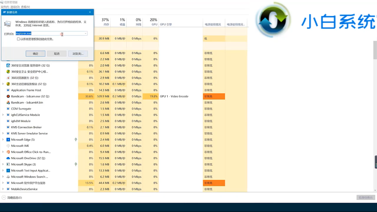Click the 539.9 MB memory cell
Viewport: 377px width, 212px height.
[x=102, y=97]
